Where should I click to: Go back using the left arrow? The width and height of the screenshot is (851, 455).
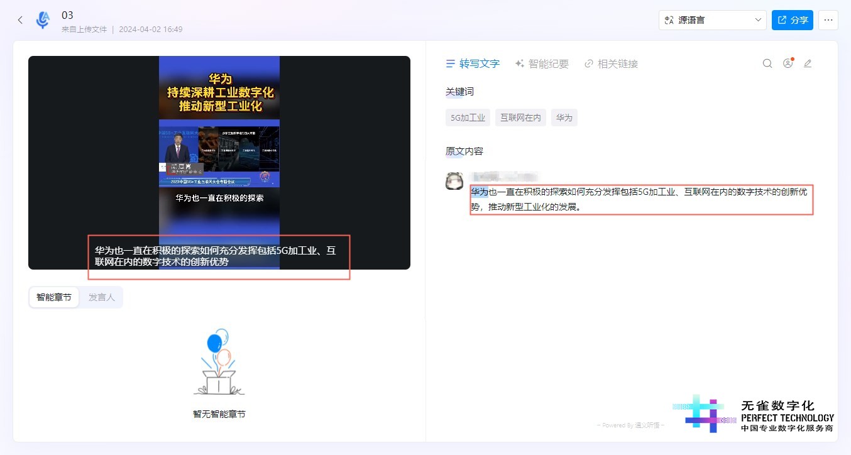(20, 20)
